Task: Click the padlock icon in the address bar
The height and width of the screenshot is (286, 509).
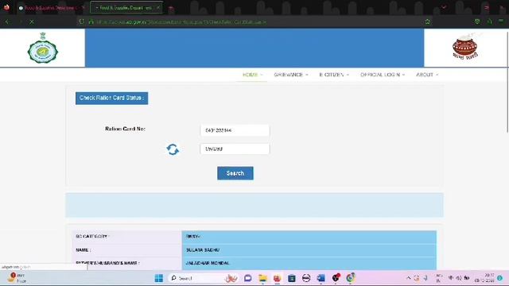Action: click(91, 21)
